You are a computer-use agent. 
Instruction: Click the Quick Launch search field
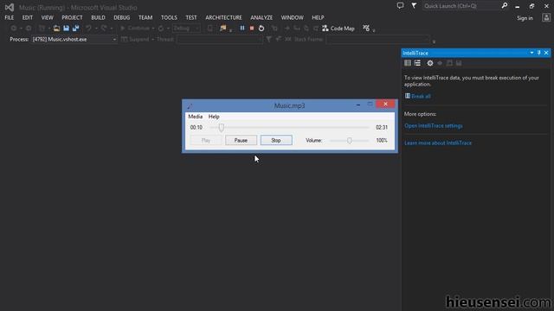[x=461, y=6]
